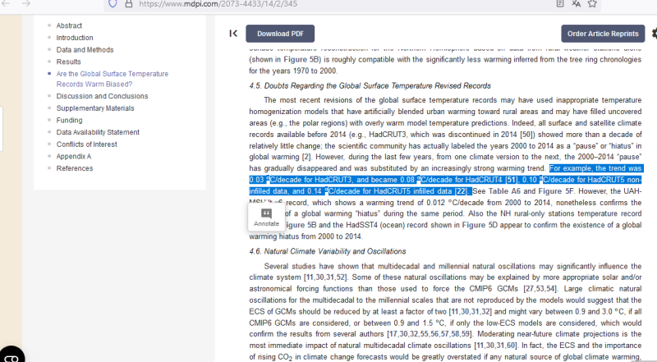Bookmark this page with the star icon

(x=592, y=3)
